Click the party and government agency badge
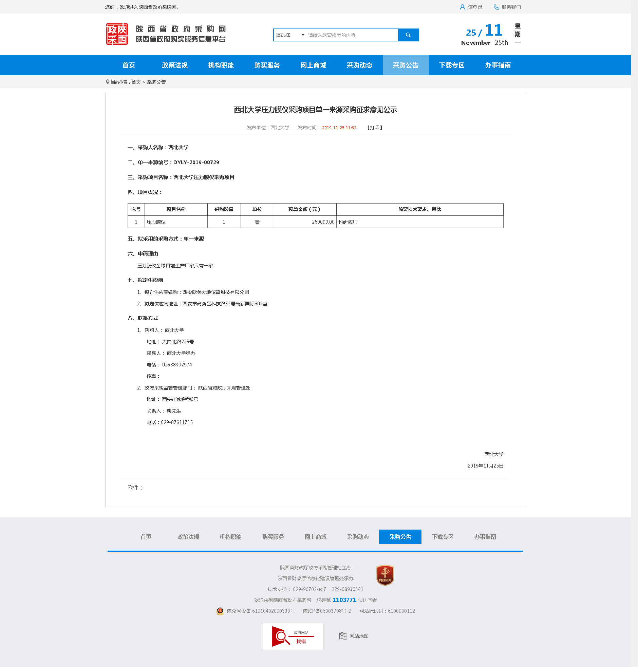The image size is (638, 667). (385, 575)
